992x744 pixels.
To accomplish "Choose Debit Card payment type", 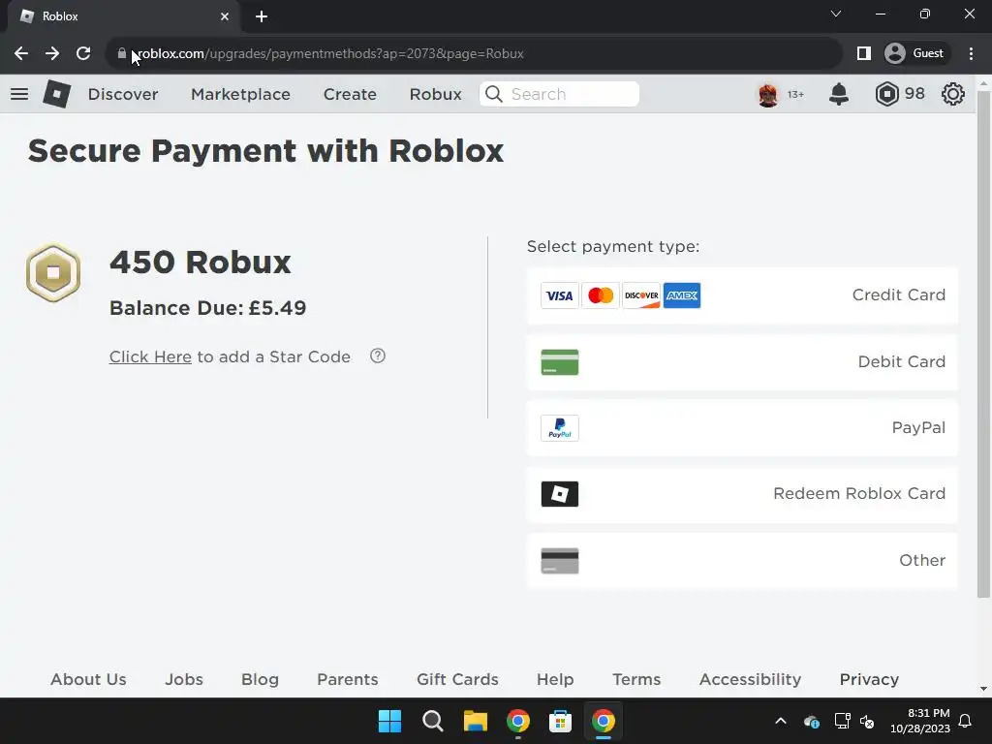I will point(742,362).
